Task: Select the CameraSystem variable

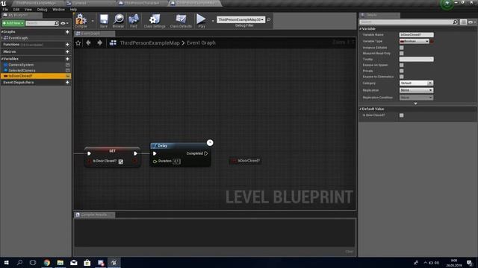Action: coord(21,65)
